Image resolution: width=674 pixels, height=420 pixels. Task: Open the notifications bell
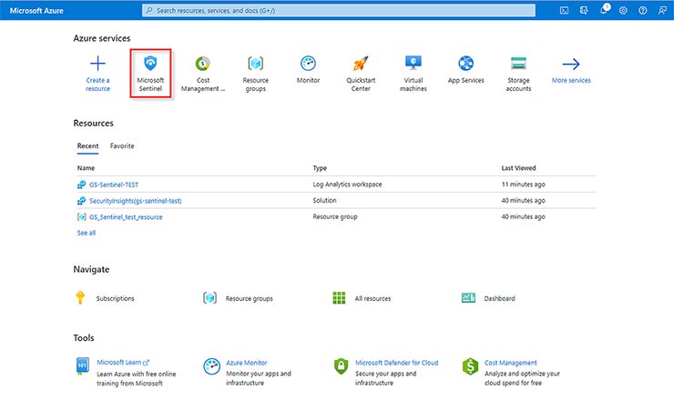pos(603,10)
